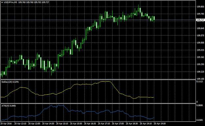This screenshot has width=205, height=126.
Task: Click the triangle arrow beside USDJPYm,M5
Action: (2, 2)
